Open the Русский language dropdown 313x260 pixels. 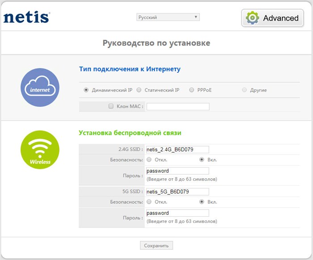[168, 17]
